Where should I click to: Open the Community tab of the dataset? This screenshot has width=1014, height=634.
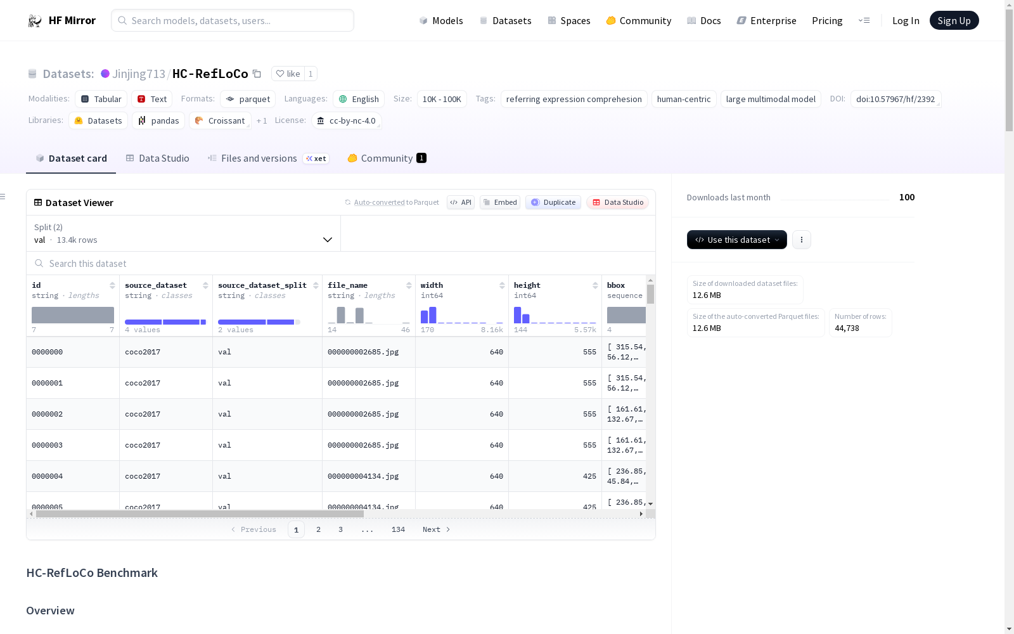(387, 158)
